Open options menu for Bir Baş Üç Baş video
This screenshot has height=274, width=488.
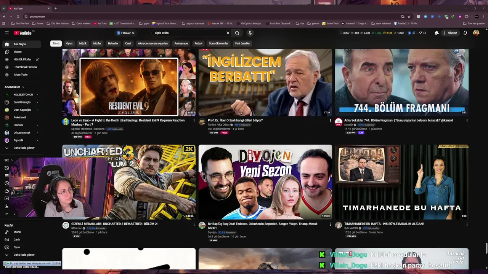(330, 224)
